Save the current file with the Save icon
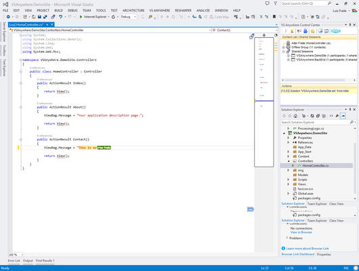 tap(39, 17)
